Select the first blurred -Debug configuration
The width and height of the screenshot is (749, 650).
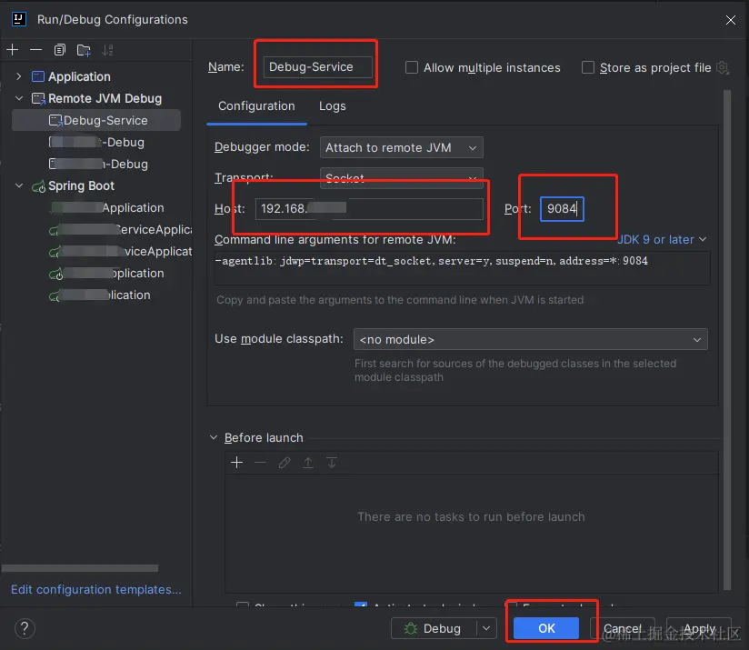point(96,143)
